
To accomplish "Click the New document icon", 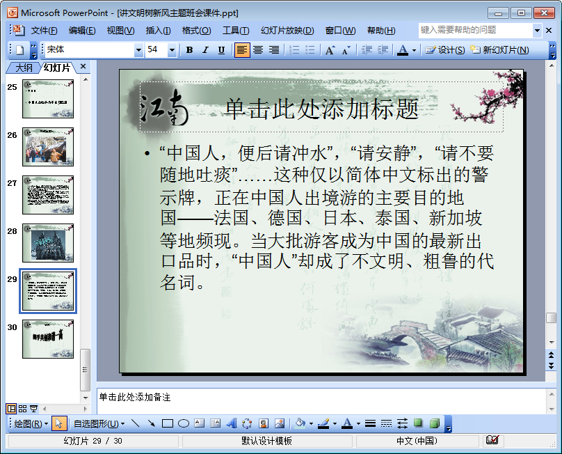I will pyautogui.click(x=20, y=50).
